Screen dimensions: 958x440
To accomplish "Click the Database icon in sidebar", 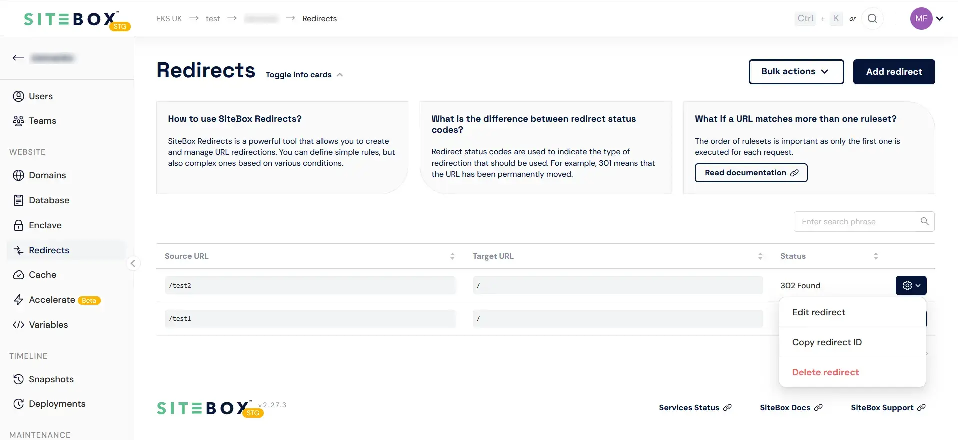I will pos(18,200).
